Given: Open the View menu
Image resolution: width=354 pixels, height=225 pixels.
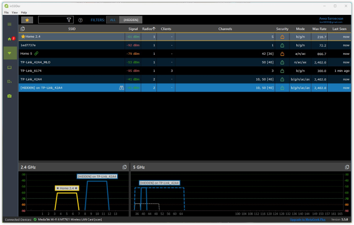Looking at the screenshot, I should [x=15, y=13].
